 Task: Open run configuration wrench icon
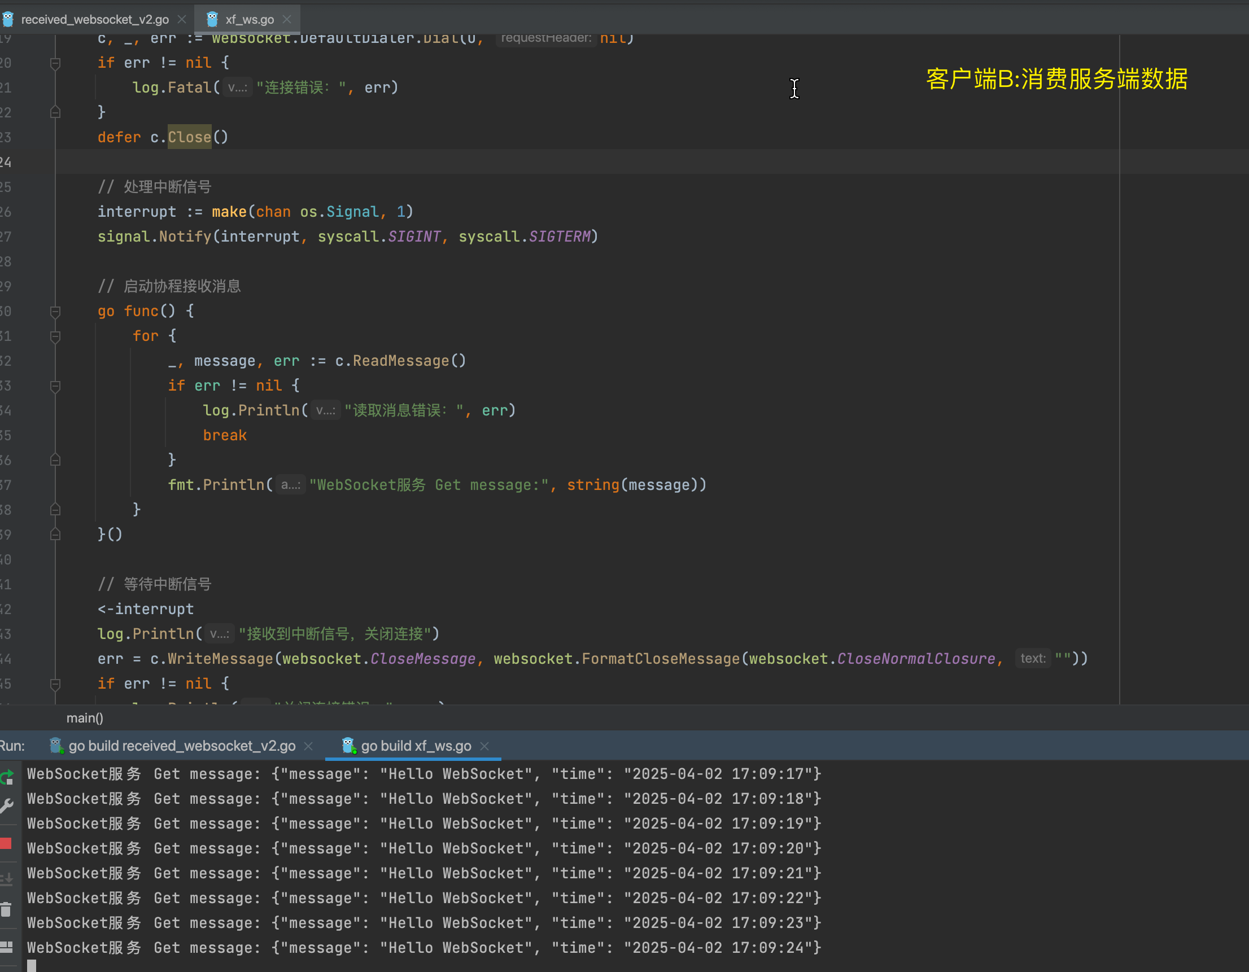(x=6, y=805)
